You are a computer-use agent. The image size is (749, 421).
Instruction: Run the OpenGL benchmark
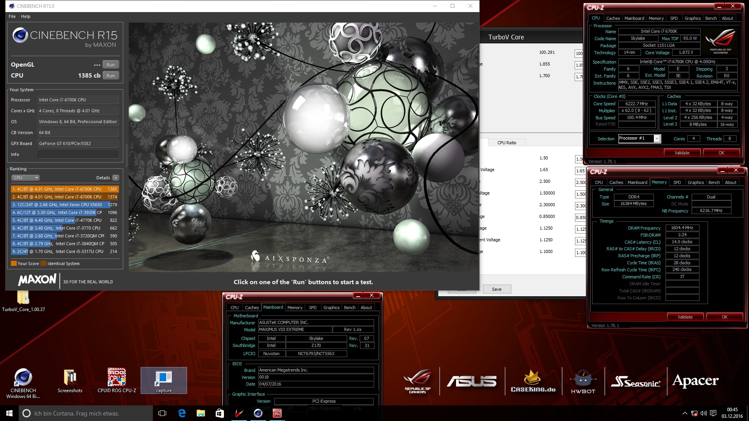coord(110,65)
